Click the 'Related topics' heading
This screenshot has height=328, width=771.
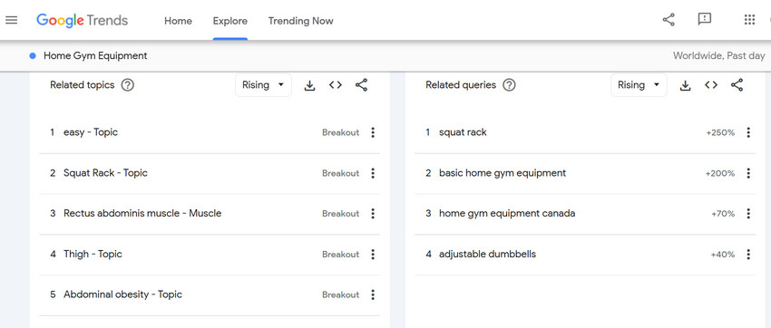(x=83, y=85)
